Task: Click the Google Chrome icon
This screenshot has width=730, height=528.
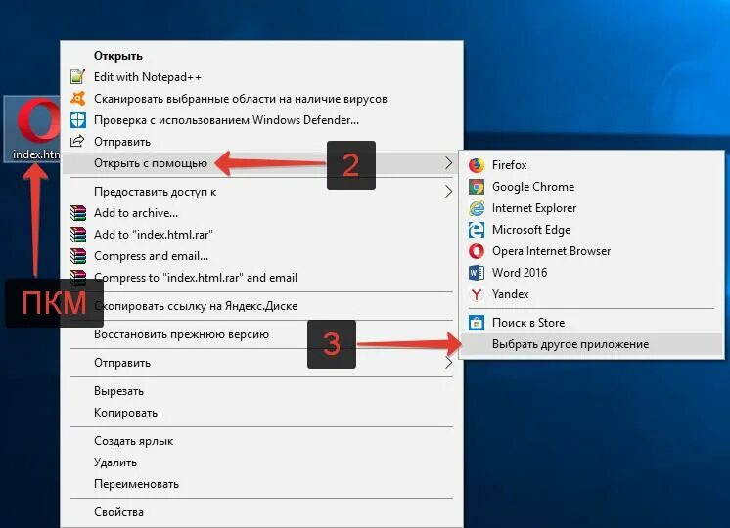Action: (476, 187)
